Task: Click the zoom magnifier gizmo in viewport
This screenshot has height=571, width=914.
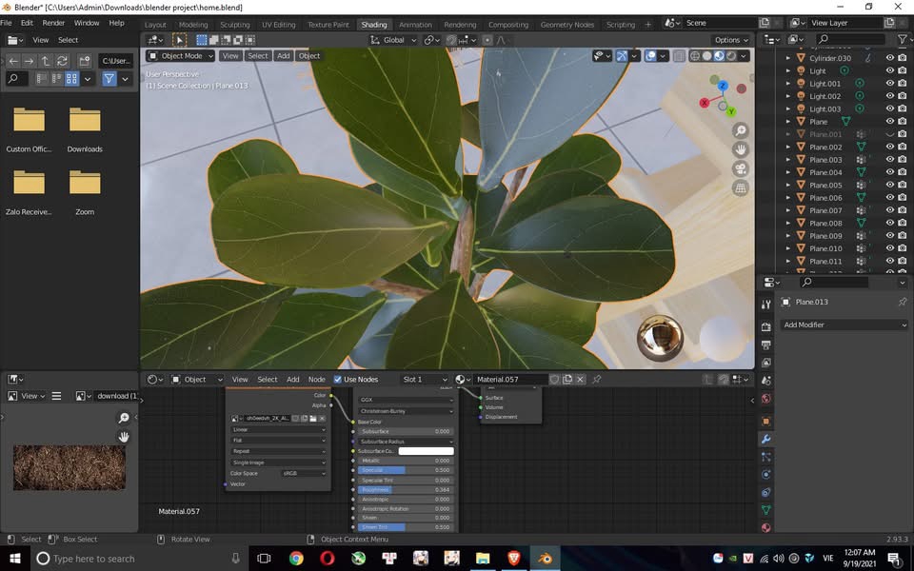Action: coord(741,131)
